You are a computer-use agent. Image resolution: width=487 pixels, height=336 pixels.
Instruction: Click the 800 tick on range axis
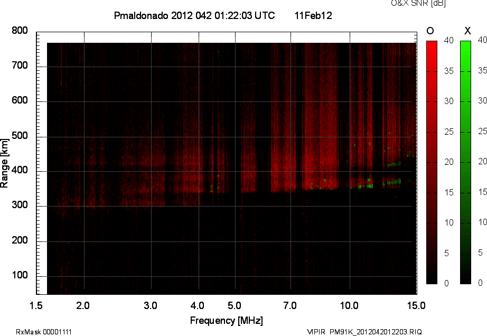(20, 31)
